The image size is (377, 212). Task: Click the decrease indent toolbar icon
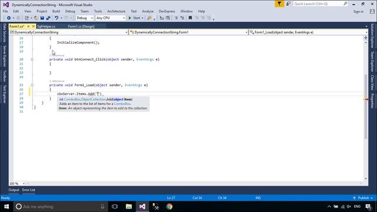(x=176, y=18)
